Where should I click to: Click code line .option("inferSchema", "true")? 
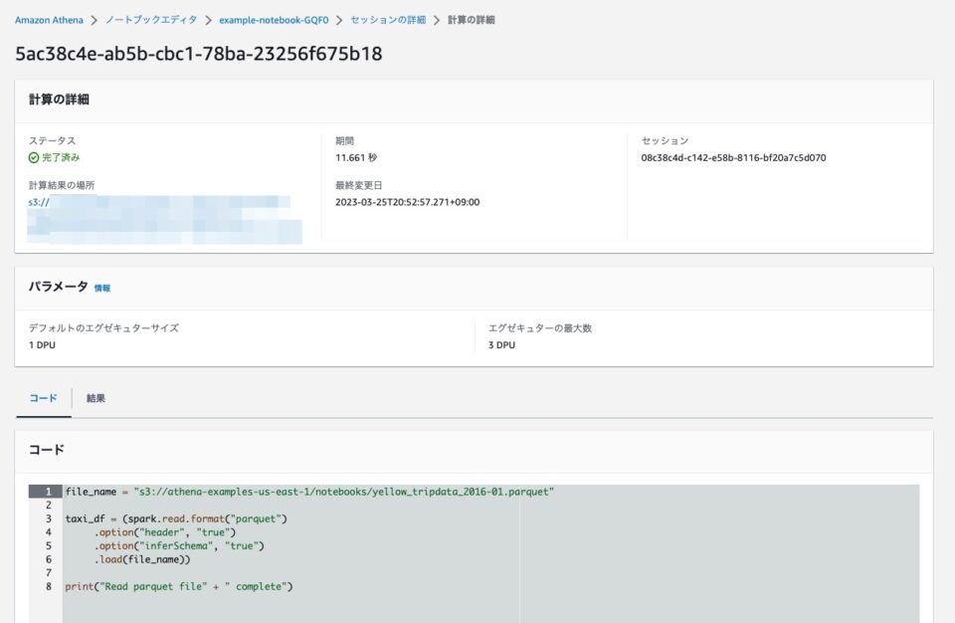179,545
